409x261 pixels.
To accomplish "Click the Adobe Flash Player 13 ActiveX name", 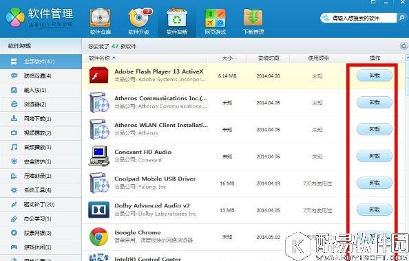I will tap(159, 71).
